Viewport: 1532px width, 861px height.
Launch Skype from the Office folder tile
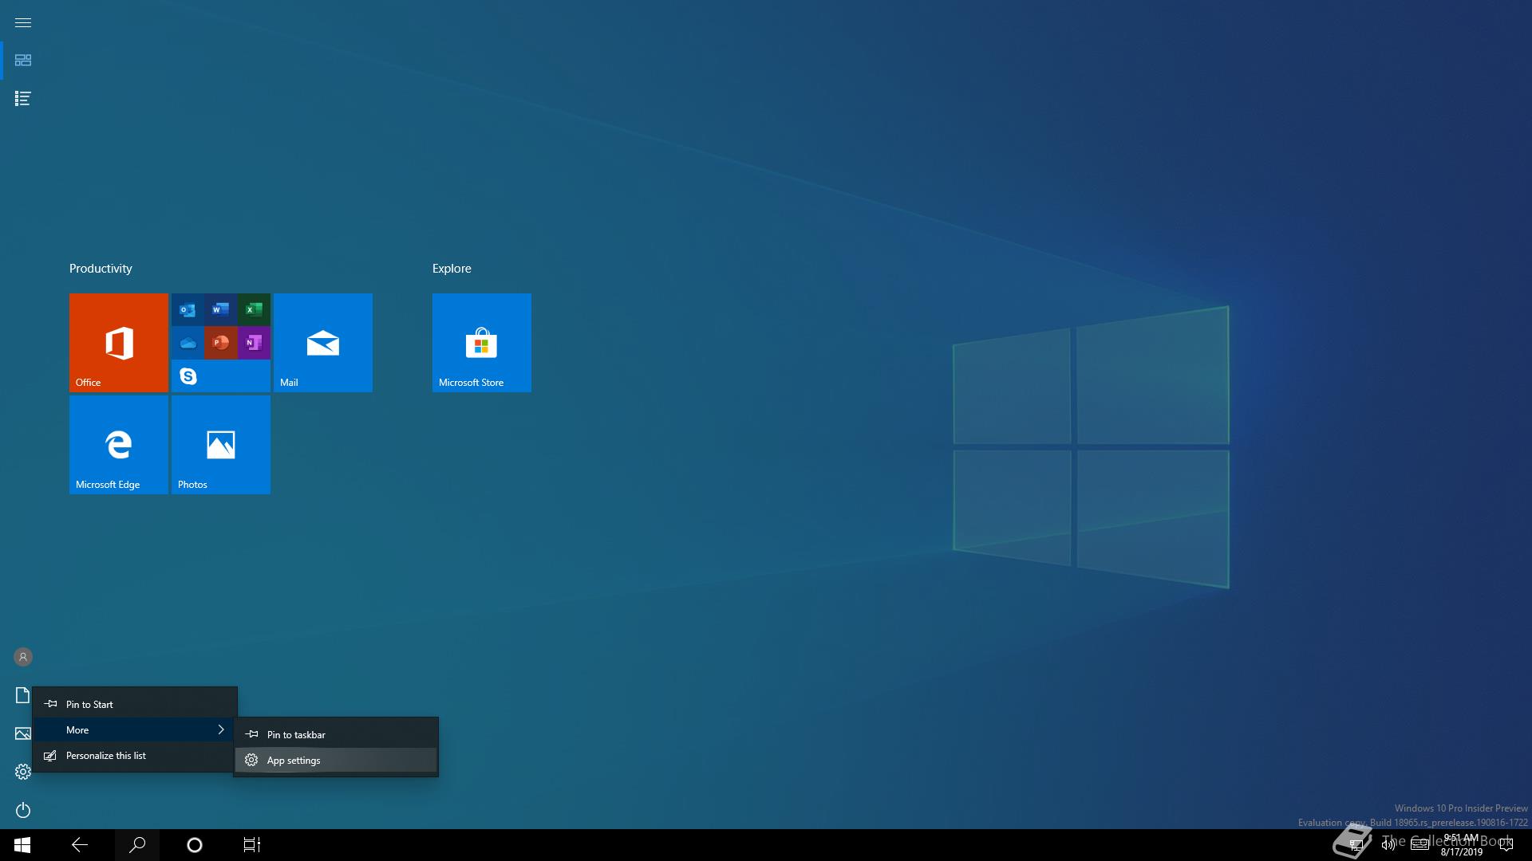(x=188, y=376)
